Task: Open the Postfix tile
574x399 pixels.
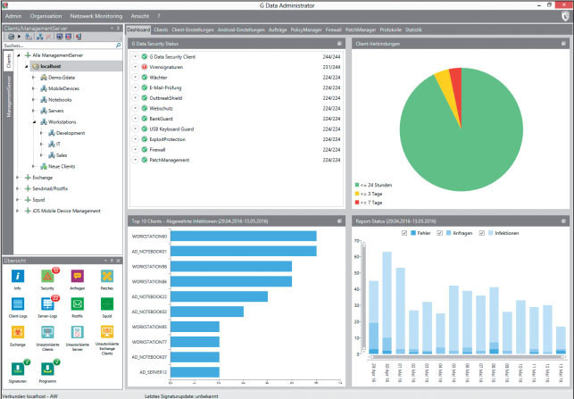Action: pos(78,303)
